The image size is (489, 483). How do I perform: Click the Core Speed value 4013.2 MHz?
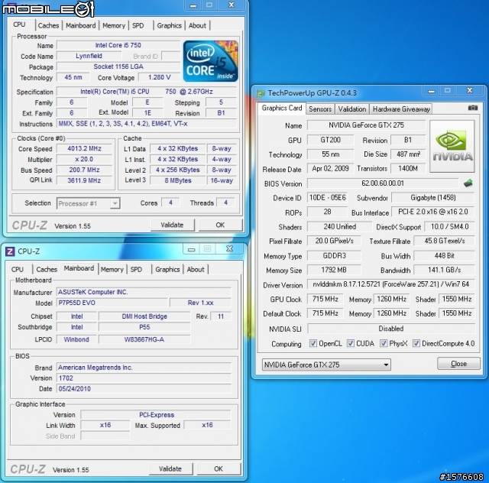(x=84, y=148)
